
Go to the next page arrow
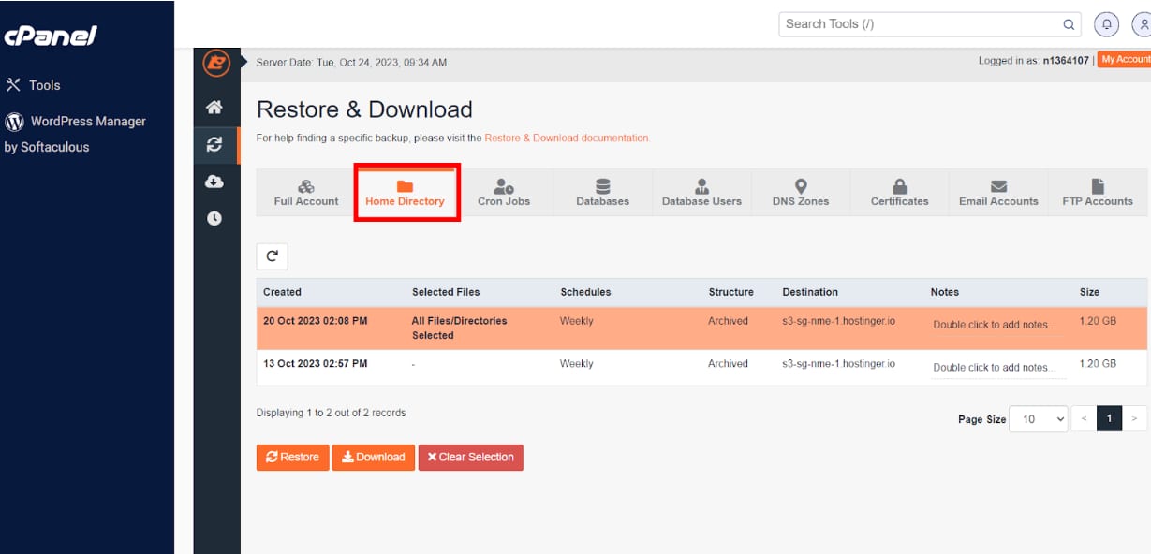point(1135,419)
